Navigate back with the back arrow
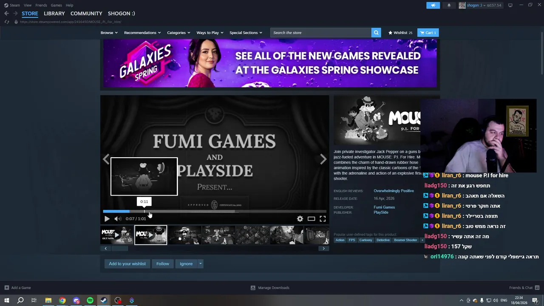 tap(6, 14)
